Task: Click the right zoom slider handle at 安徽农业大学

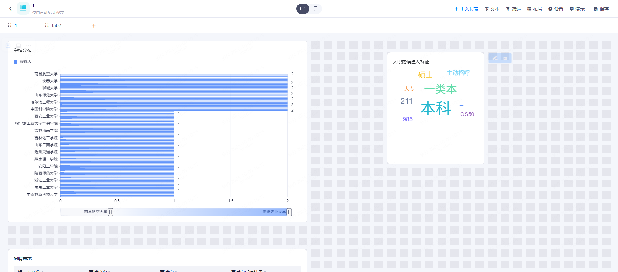Action: [x=289, y=212]
